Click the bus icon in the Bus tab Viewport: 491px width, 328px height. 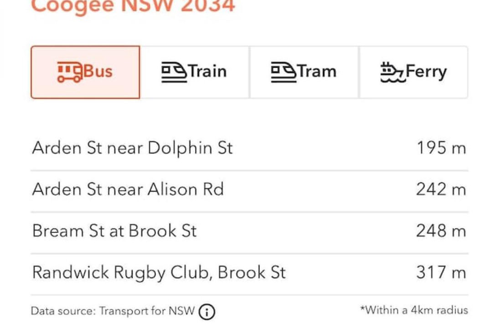[70, 72]
